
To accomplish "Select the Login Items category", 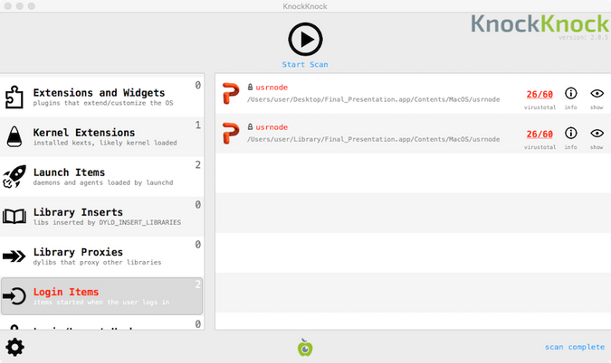I will pos(102,296).
